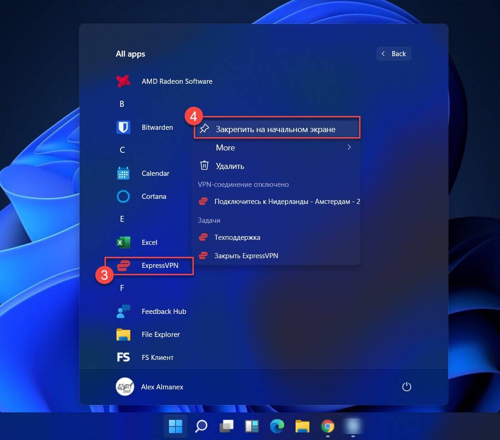Launch Excel via its green icon
This screenshot has width=500, height=440.
point(123,242)
